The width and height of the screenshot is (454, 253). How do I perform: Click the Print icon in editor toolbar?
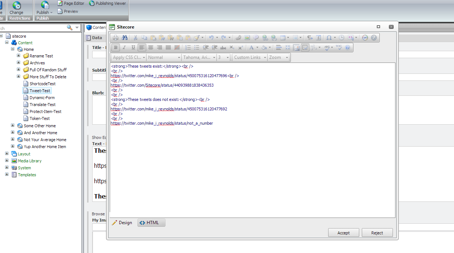click(x=116, y=38)
